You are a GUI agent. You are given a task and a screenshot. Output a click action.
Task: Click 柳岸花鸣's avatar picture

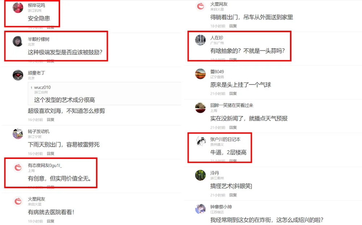tap(18, 8)
